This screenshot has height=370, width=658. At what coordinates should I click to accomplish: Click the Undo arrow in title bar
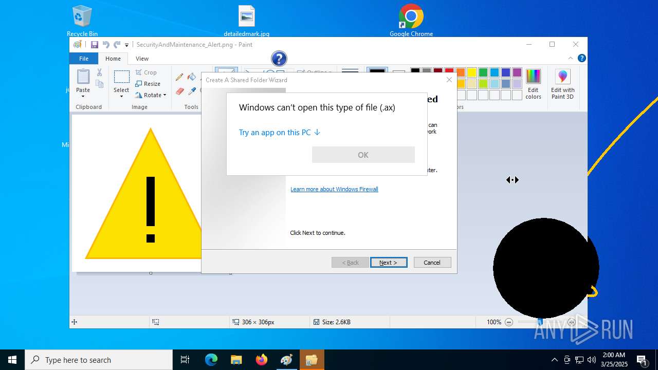[x=106, y=45]
